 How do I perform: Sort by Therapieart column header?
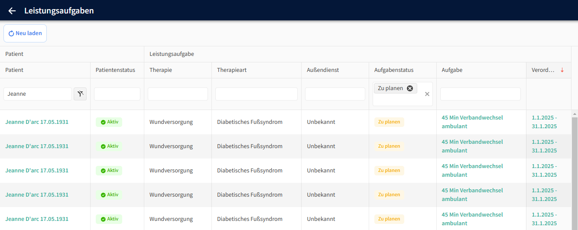pyautogui.click(x=232, y=70)
